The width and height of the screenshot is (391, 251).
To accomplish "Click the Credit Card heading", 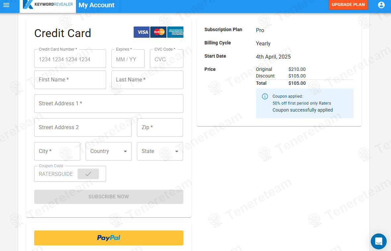I will pos(63,33).
